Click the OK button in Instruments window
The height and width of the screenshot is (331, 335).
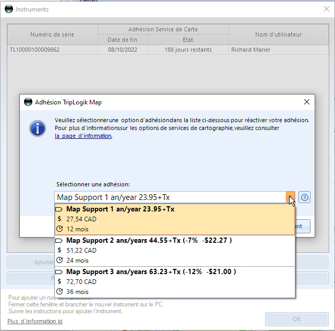pos(297,319)
